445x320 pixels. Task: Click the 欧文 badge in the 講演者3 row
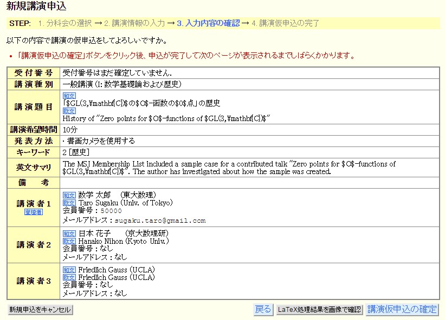[69, 277]
